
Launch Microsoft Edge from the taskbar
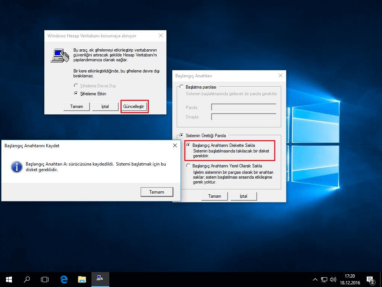point(64,279)
